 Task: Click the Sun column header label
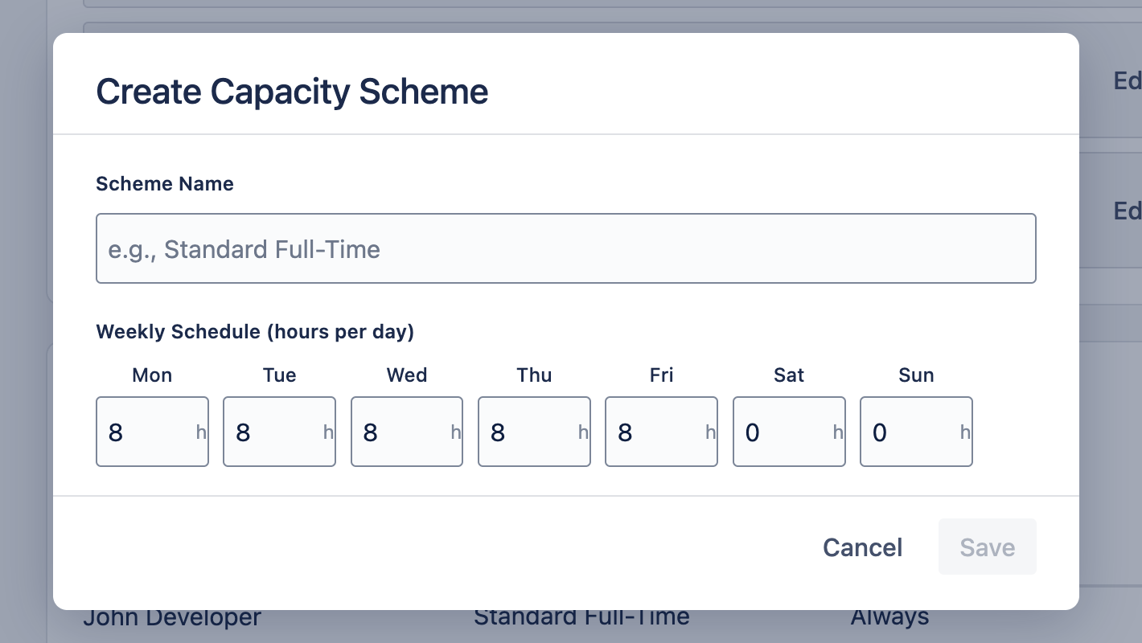pyautogui.click(x=916, y=375)
